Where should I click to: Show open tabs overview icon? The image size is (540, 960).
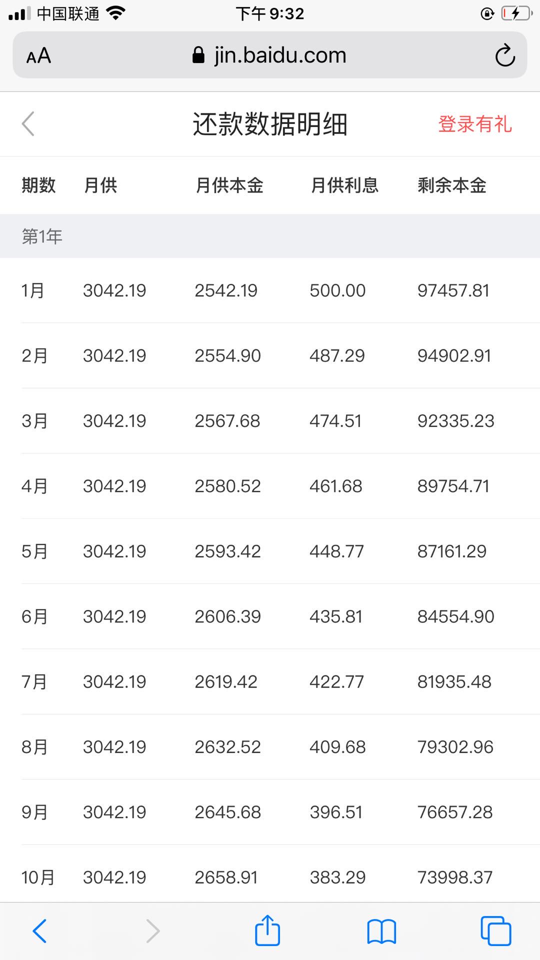pos(495,931)
